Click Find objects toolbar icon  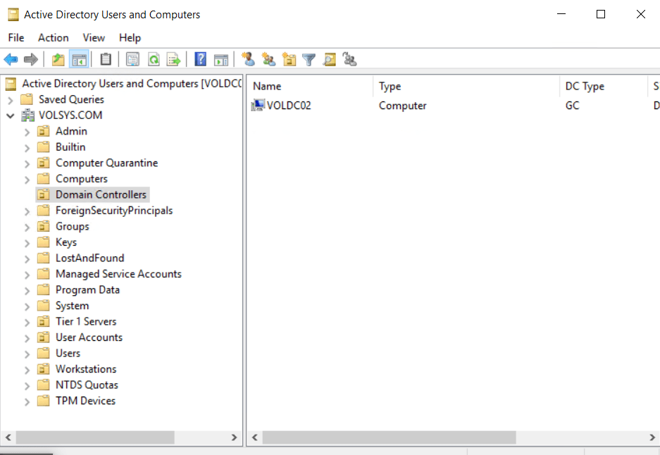(329, 60)
